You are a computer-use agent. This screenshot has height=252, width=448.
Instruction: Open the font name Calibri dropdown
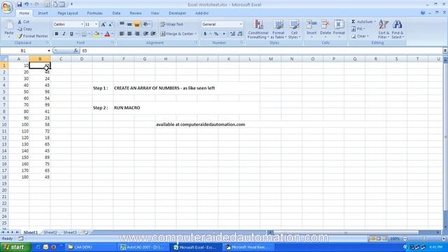[x=82, y=24]
